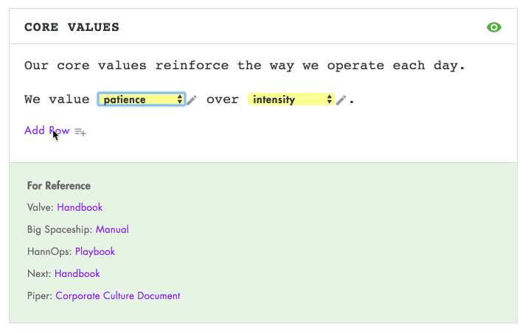Open the Big Spaceship Manual link

tap(112, 230)
